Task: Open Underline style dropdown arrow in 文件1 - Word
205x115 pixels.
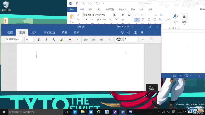Action: pyautogui.click(x=100, y=20)
